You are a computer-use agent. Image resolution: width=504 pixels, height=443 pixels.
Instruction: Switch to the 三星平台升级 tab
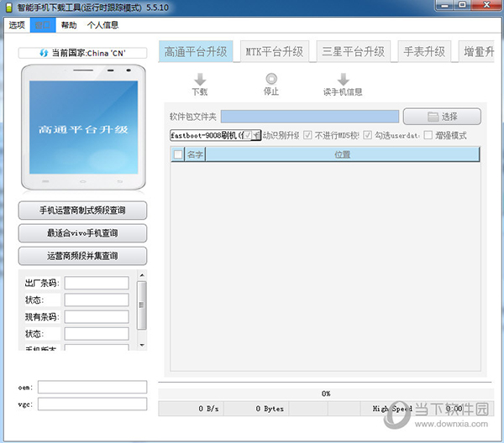click(353, 51)
